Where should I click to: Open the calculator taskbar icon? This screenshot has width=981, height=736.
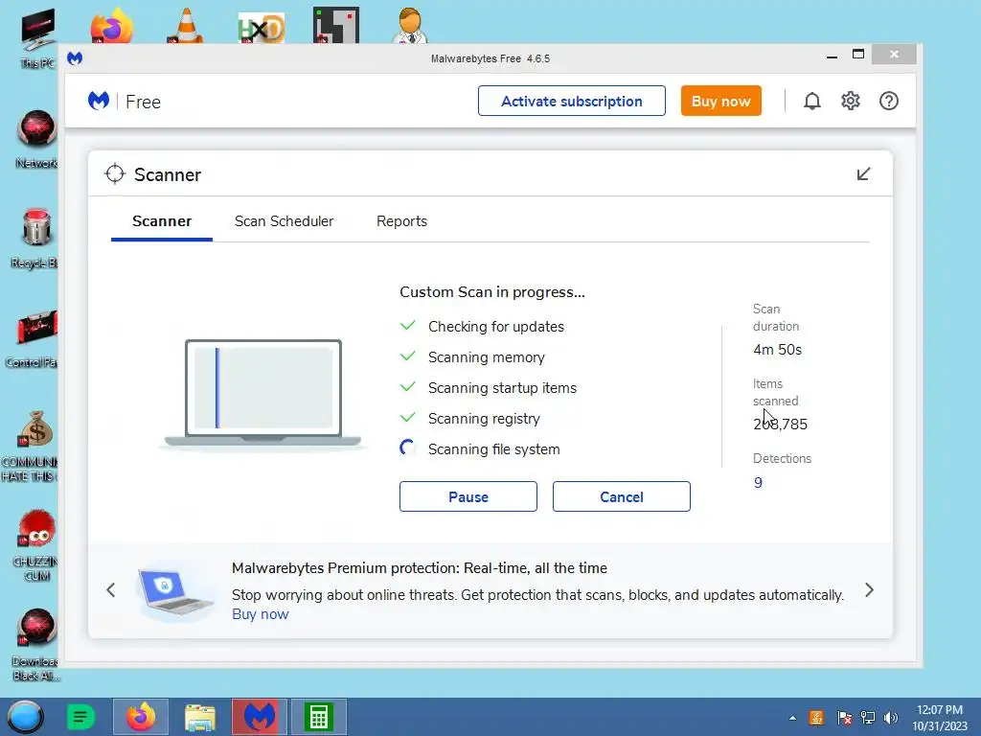point(319,717)
